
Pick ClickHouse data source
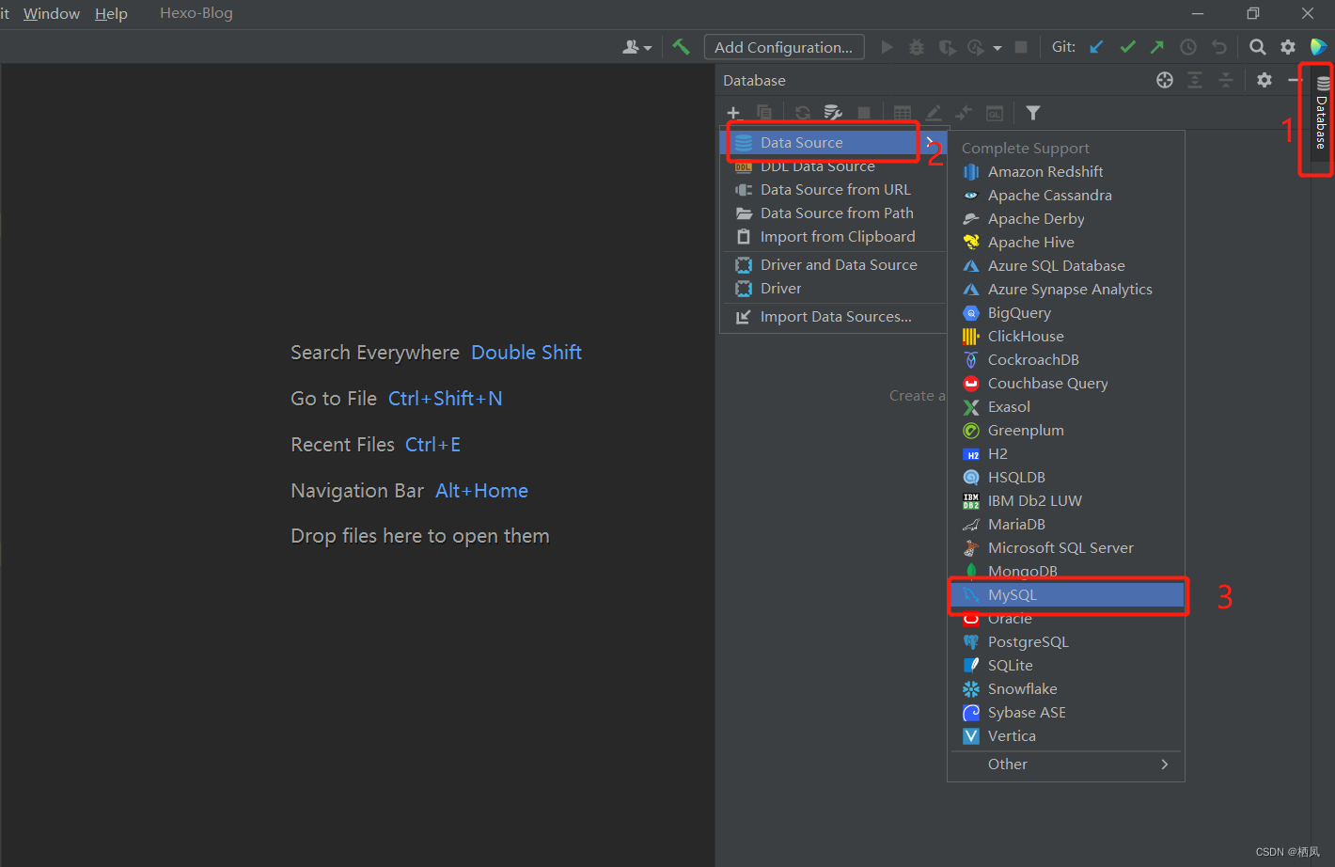[x=1066, y=336]
